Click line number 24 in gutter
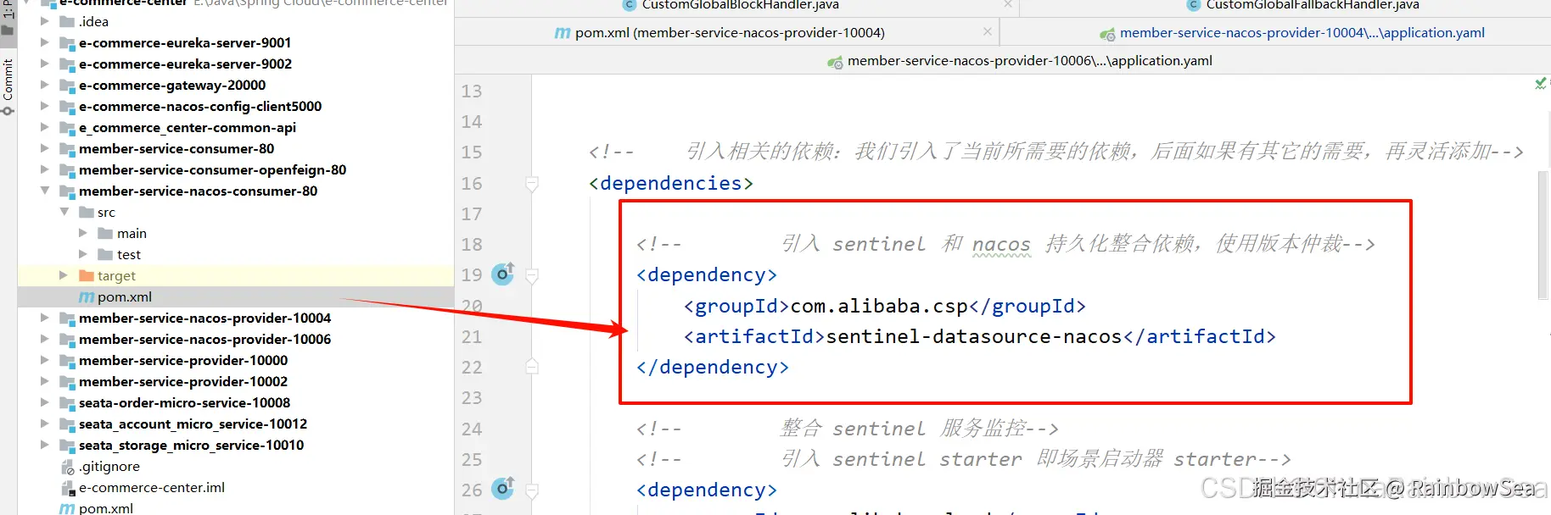Screen dimensions: 1551x515 click(472, 429)
